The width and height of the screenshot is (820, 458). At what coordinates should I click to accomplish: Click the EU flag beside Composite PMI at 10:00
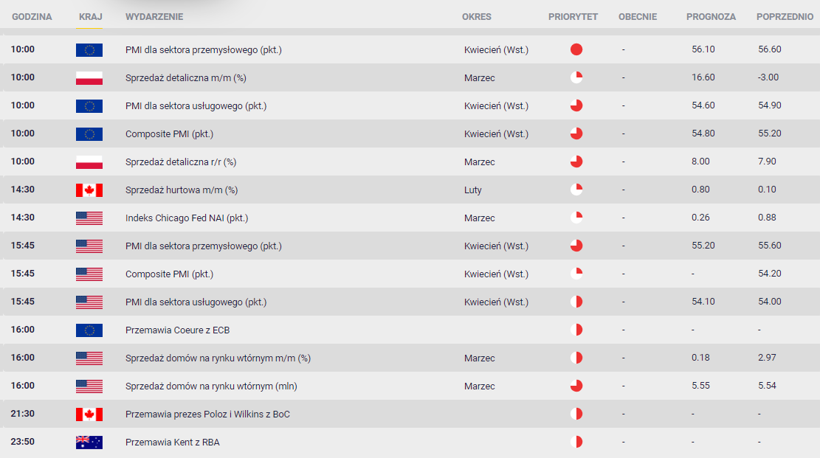tap(89, 133)
